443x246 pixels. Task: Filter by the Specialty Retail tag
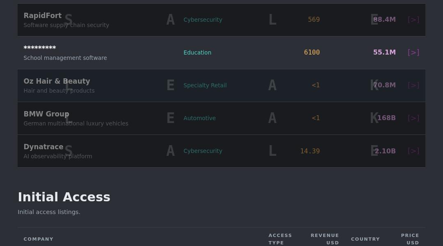point(205,85)
